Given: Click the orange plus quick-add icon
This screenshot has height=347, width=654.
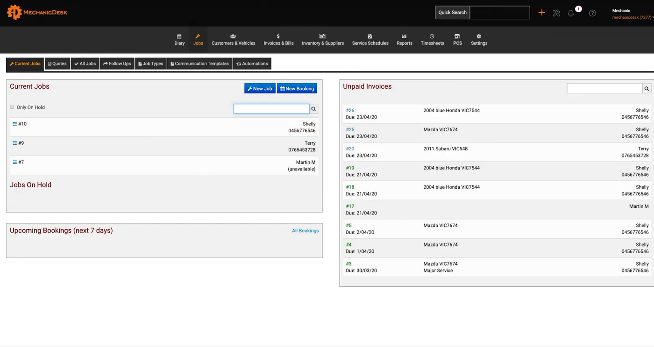Looking at the screenshot, I should (541, 13).
